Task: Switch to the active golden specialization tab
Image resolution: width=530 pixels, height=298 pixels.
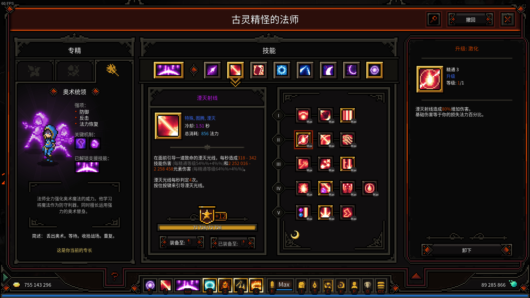Action: coord(113,70)
